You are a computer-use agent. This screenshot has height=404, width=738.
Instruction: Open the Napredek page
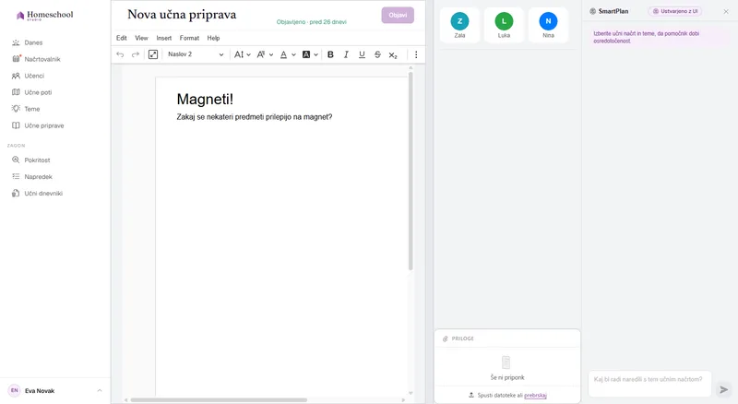[x=32, y=176]
